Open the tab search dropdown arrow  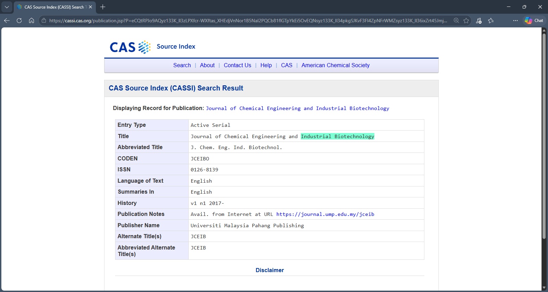7,7
